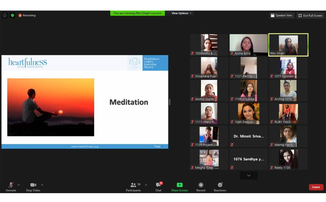
Task: Select Ritu Singh's highlighted video tile
Action: (x=288, y=44)
